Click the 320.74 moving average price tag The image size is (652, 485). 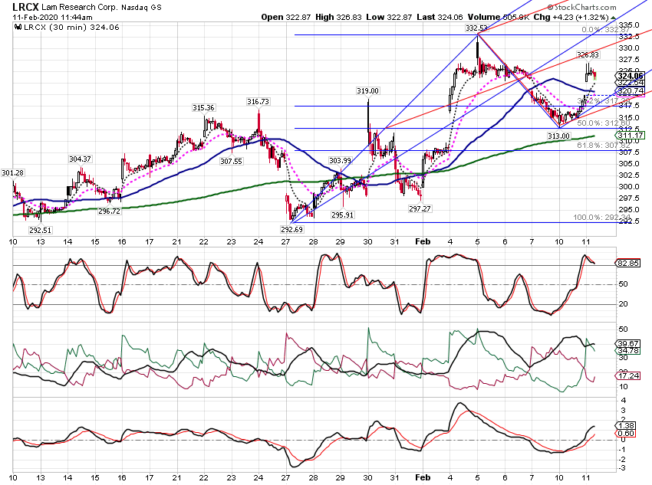click(x=631, y=91)
